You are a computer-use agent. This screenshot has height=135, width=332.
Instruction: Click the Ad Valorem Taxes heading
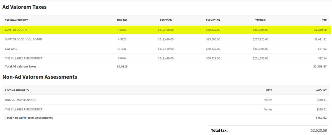[24, 7]
